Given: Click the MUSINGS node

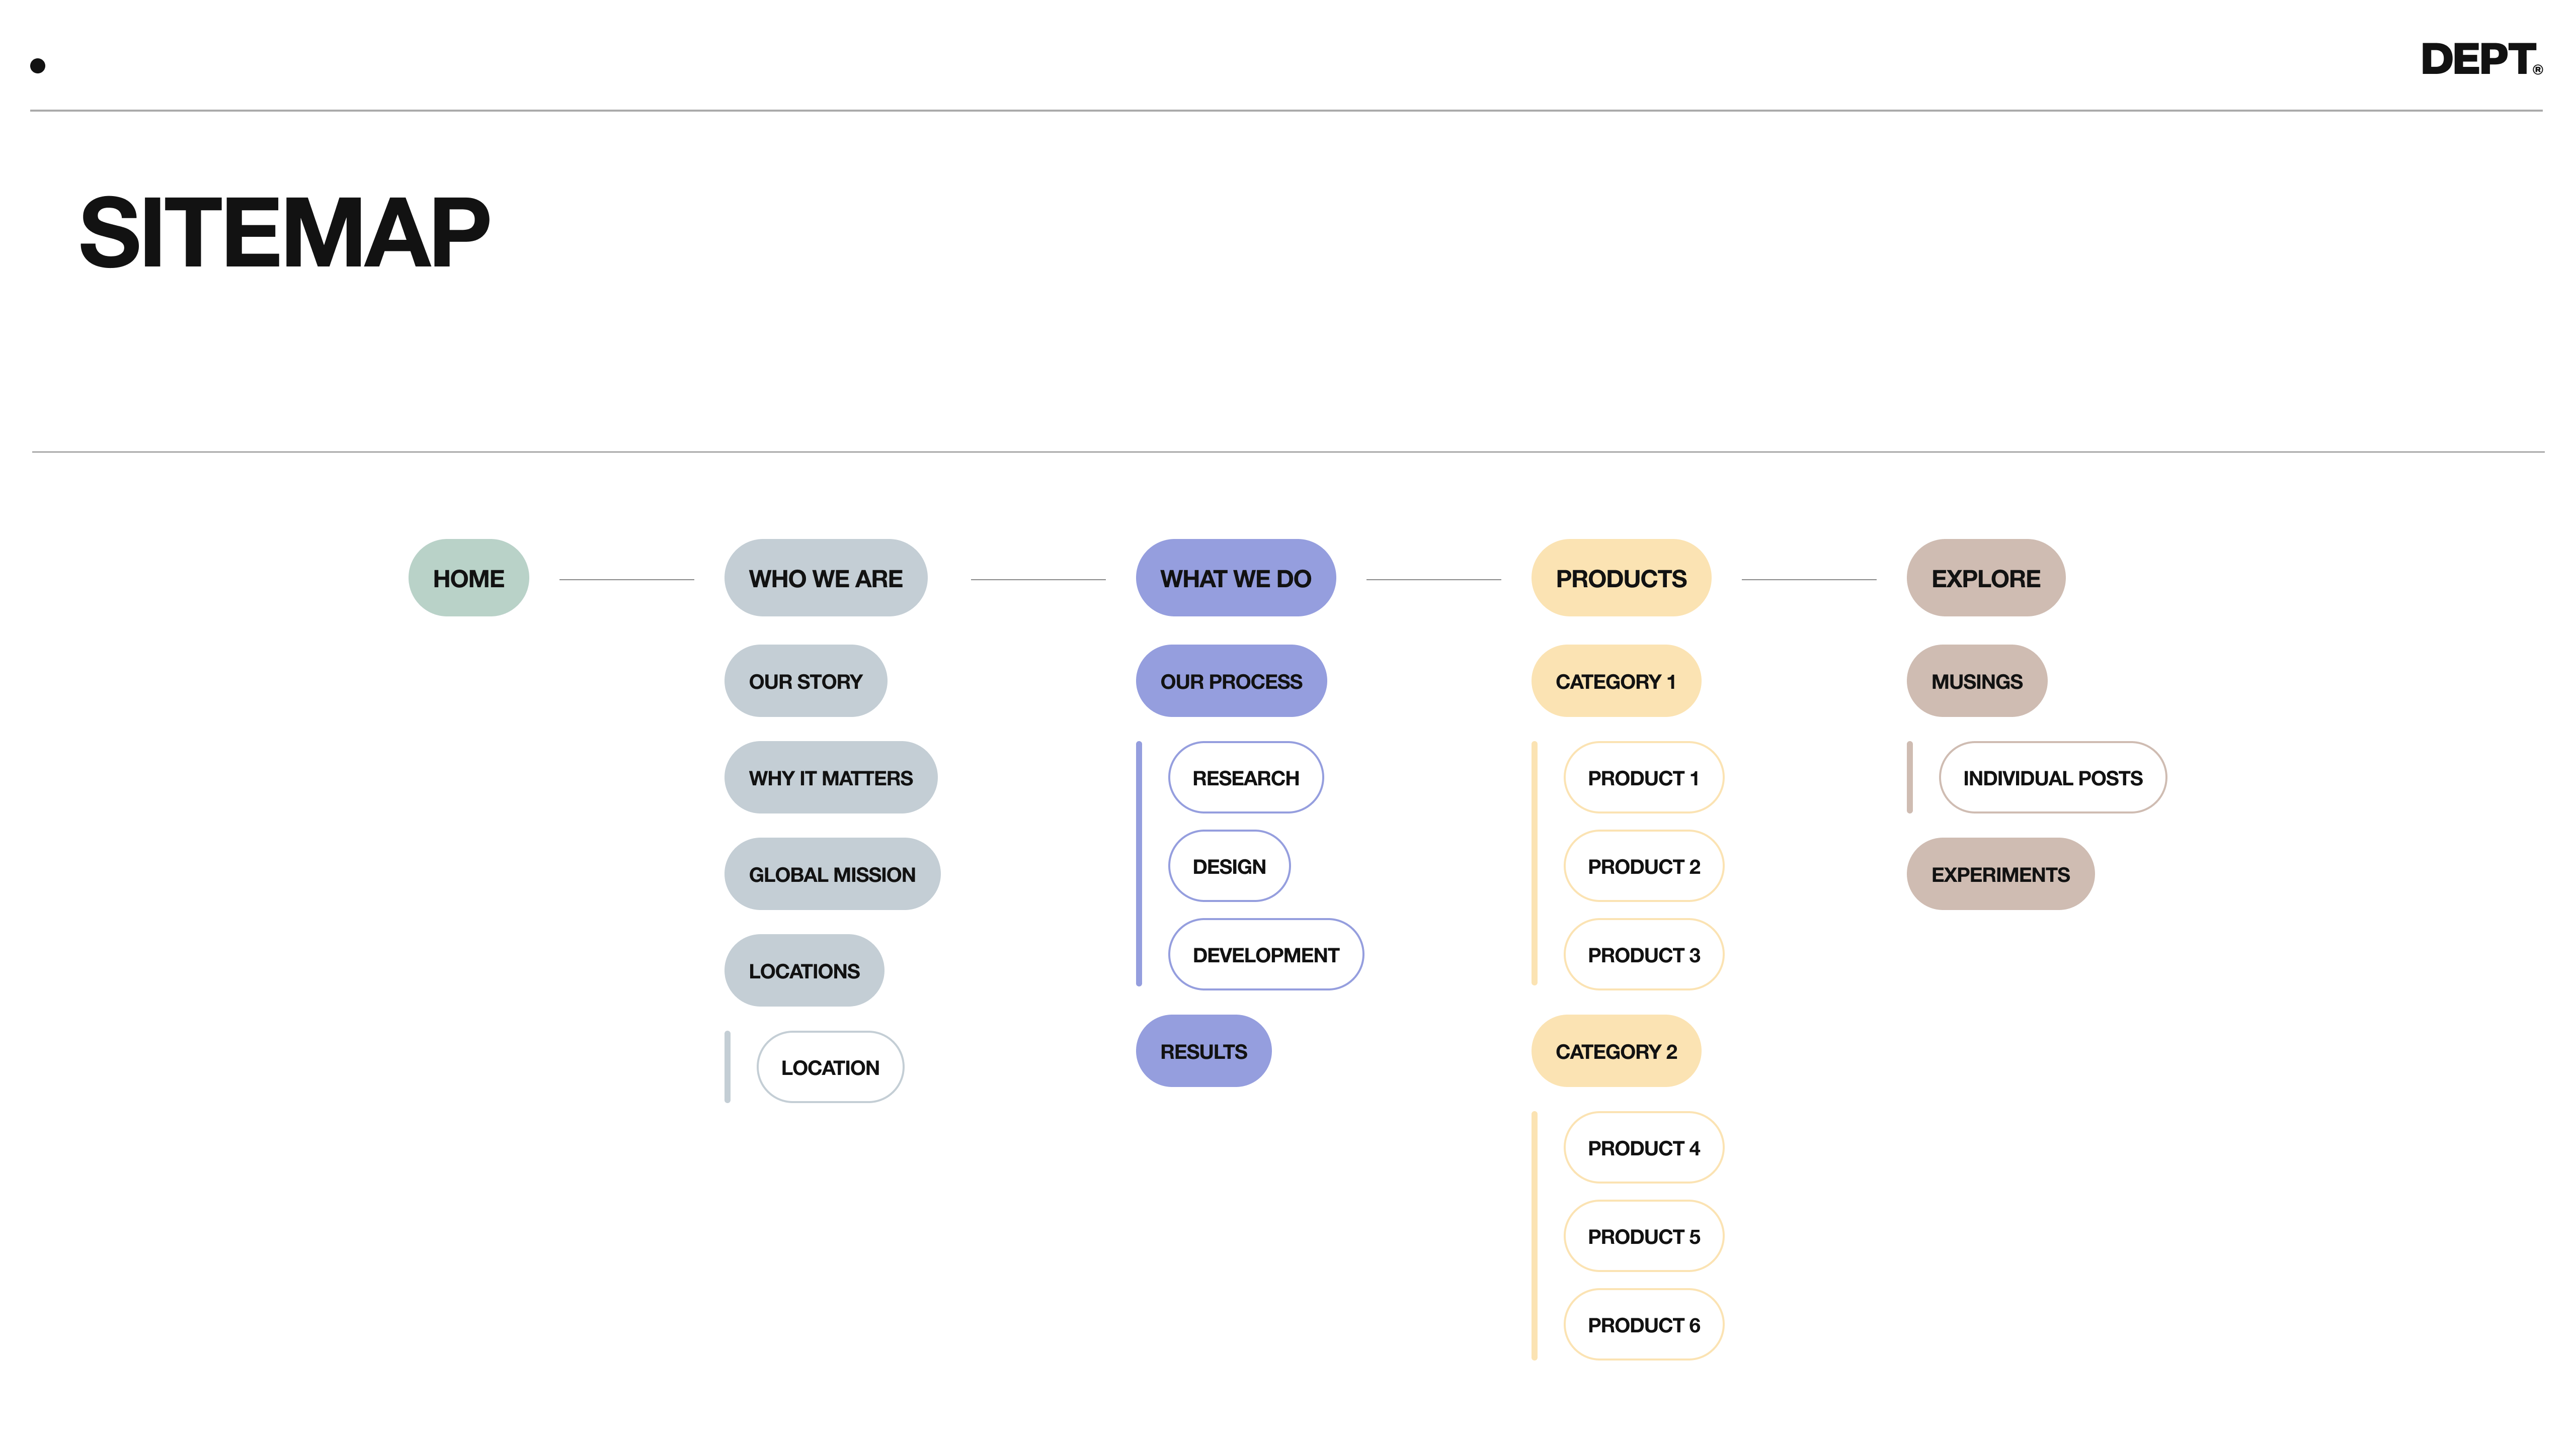Looking at the screenshot, I should [x=1976, y=681].
